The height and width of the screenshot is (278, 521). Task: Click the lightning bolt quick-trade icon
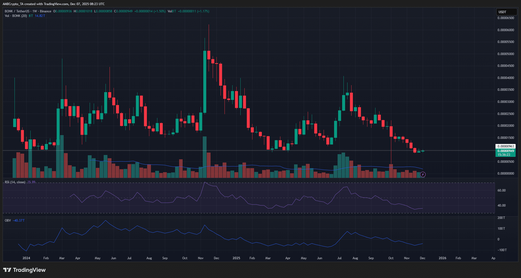coord(423,175)
